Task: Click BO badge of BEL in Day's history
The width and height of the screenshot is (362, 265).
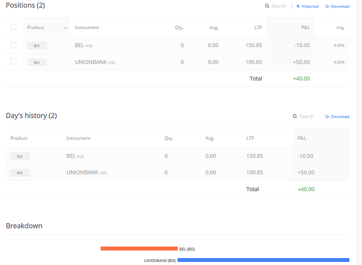Action: pyautogui.click(x=20, y=156)
